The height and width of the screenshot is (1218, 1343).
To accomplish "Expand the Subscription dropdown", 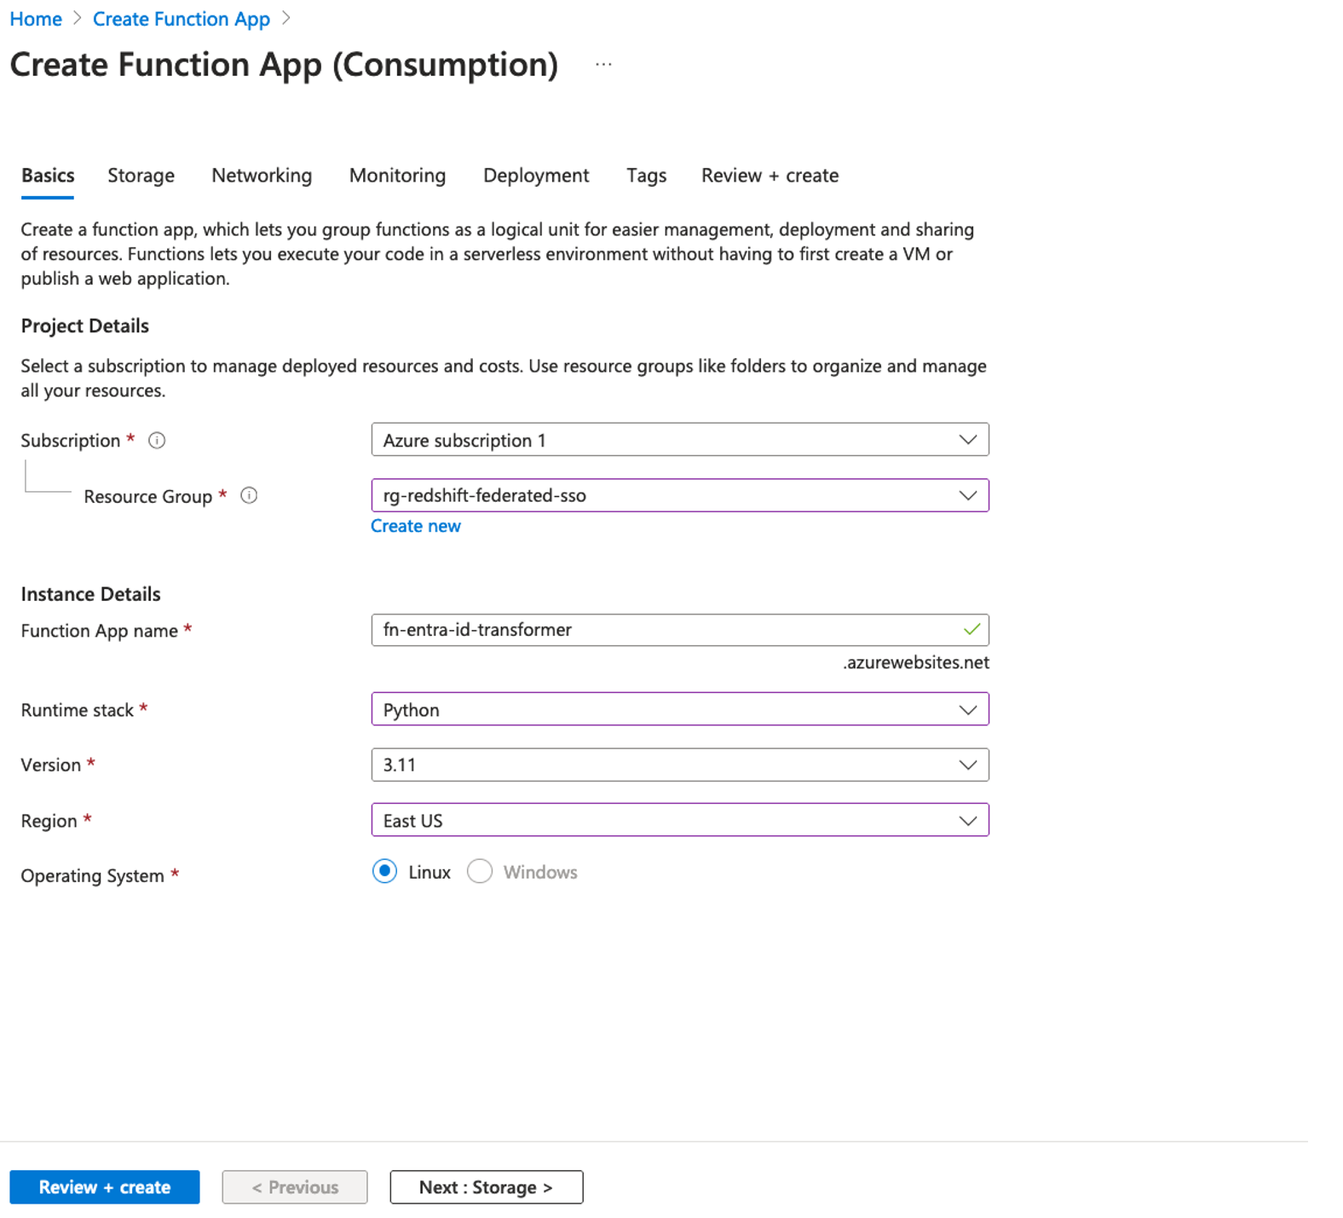I will 679,440.
